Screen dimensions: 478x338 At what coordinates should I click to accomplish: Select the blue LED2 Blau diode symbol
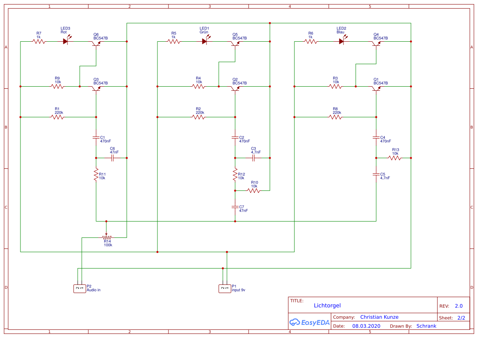click(342, 41)
